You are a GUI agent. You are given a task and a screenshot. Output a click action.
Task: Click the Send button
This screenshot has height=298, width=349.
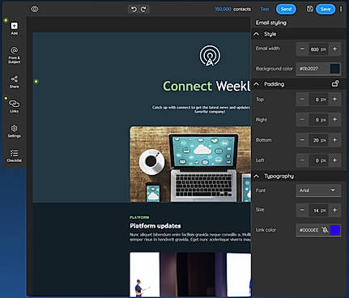[286, 9]
